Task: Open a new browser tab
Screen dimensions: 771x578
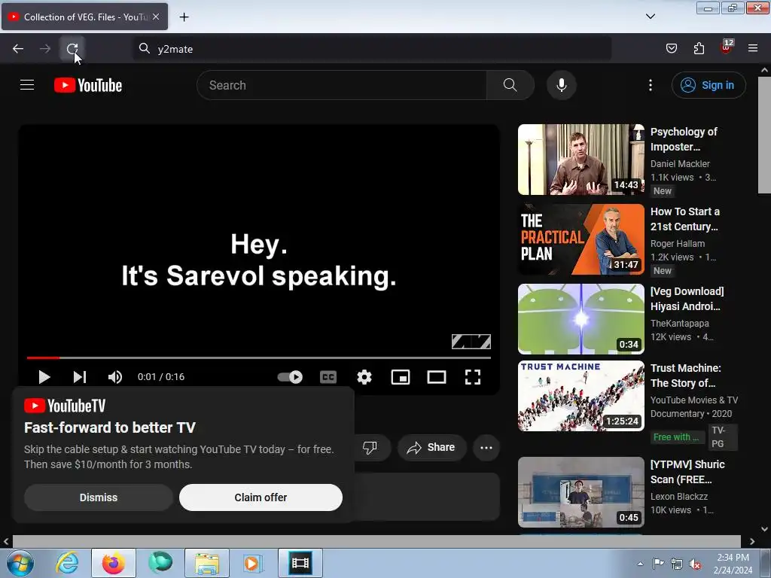Action: tap(184, 17)
